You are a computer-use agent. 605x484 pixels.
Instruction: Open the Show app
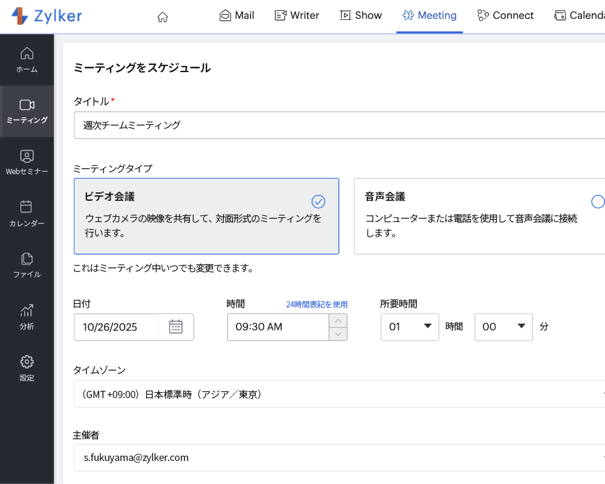click(361, 16)
